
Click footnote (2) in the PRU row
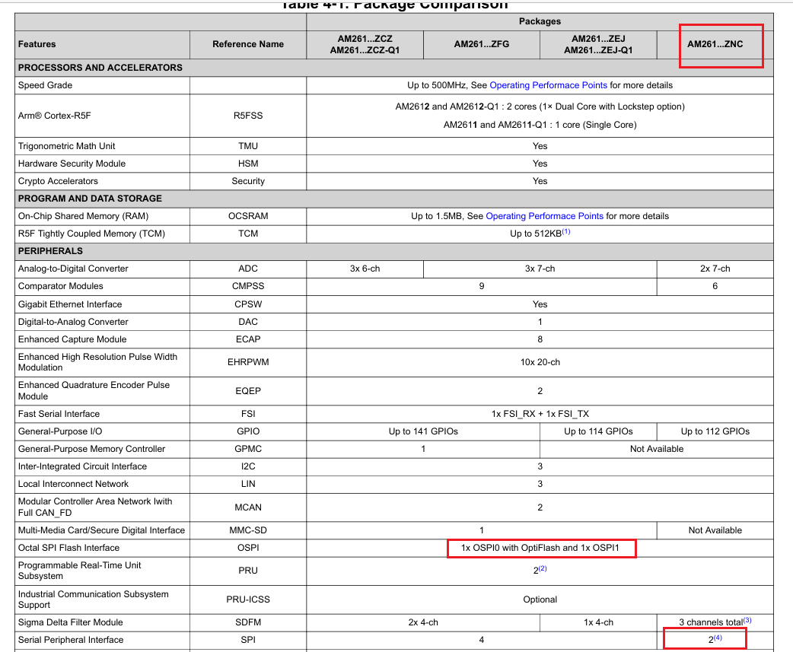point(543,568)
